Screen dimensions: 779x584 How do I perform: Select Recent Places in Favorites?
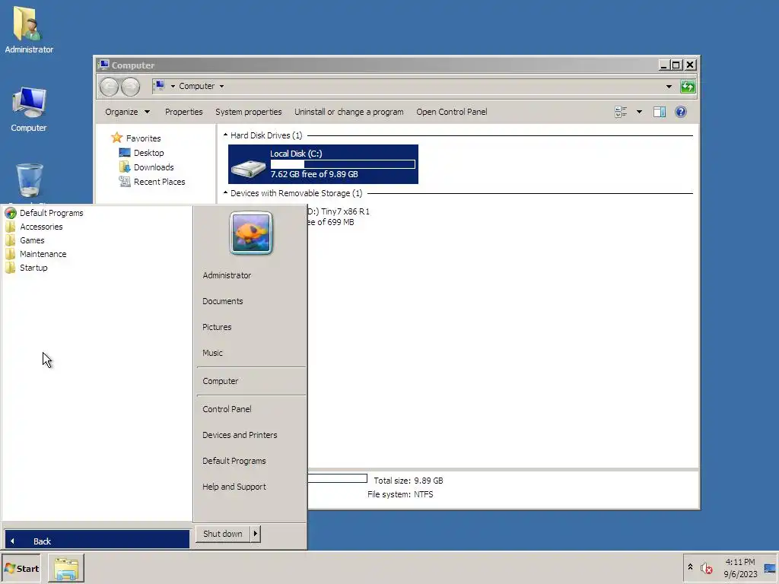(x=159, y=181)
